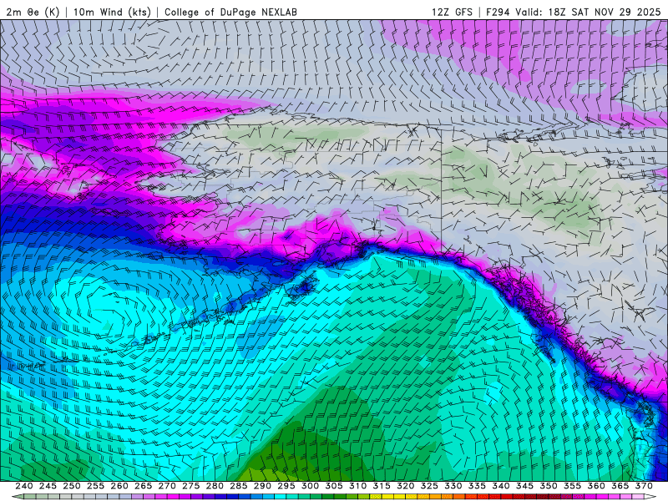Select the 255 color scale value
The height and width of the screenshot is (501, 668).
pyautogui.click(x=95, y=486)
